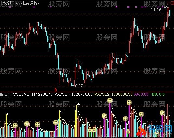Click the red dollar signal marker under the candlesticks
This screenshot has width=174, height=138.
56,89
